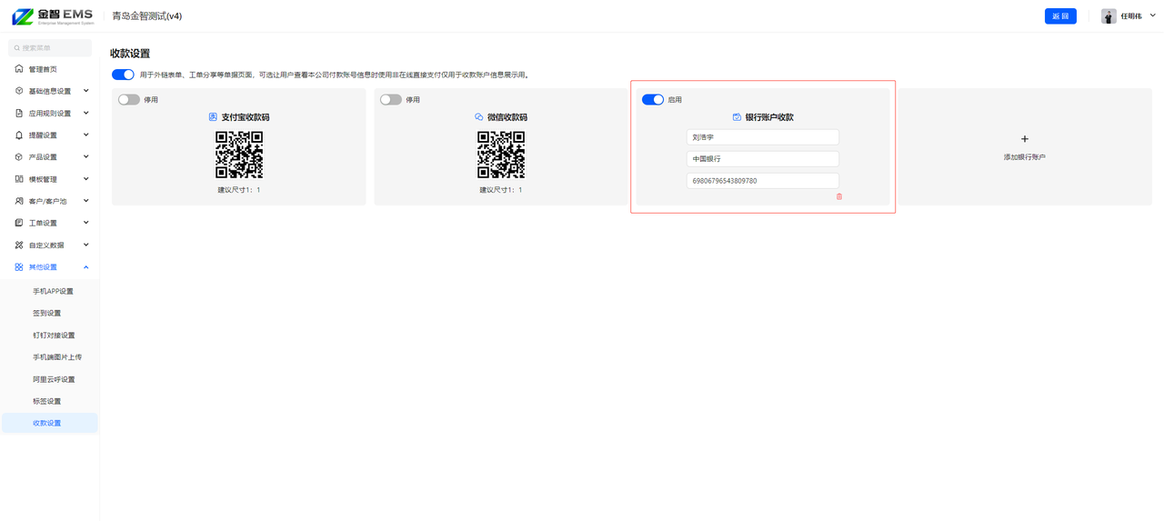Image resolution: width=1164 pixels, height=521 pixels.
Task: Click 添加银行账户 label
Action: click(1025, 157)
